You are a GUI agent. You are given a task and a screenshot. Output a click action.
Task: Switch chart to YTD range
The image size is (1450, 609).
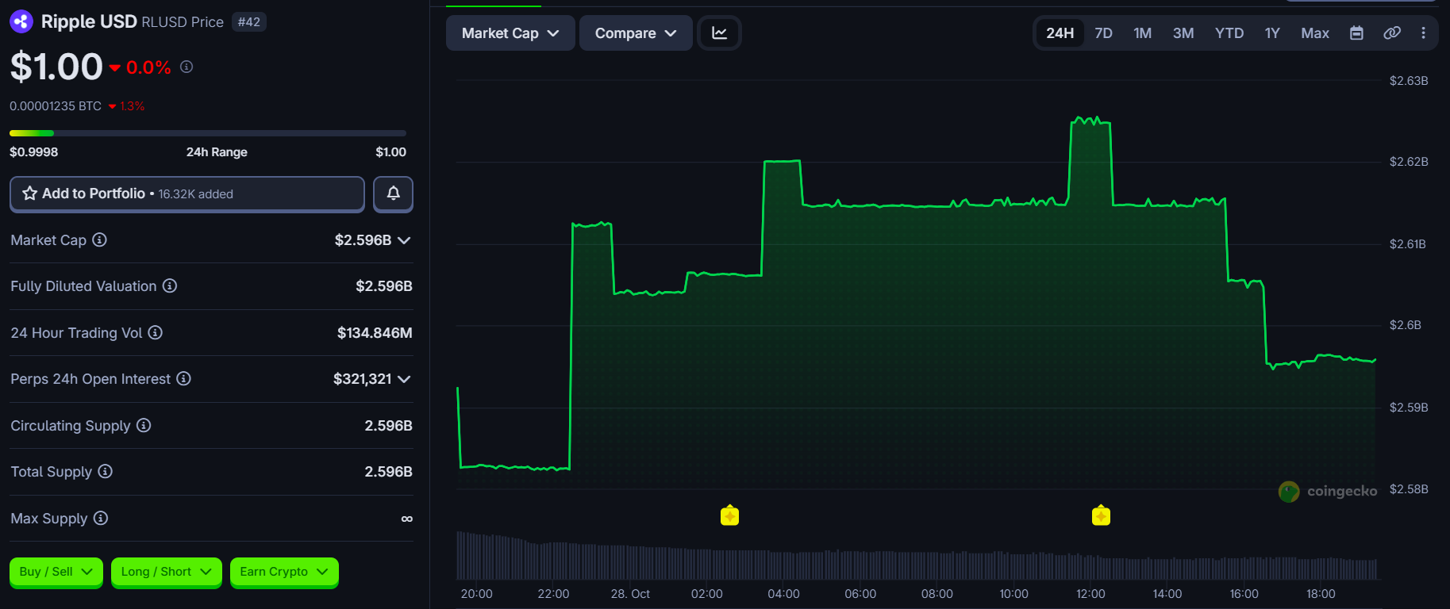[1229, 33]
